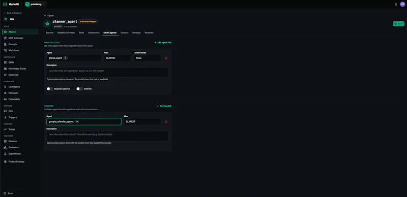This screenshot has height=197, width=407.
Task: Open Workflows in the sidebar
Action: click(20, 51)
